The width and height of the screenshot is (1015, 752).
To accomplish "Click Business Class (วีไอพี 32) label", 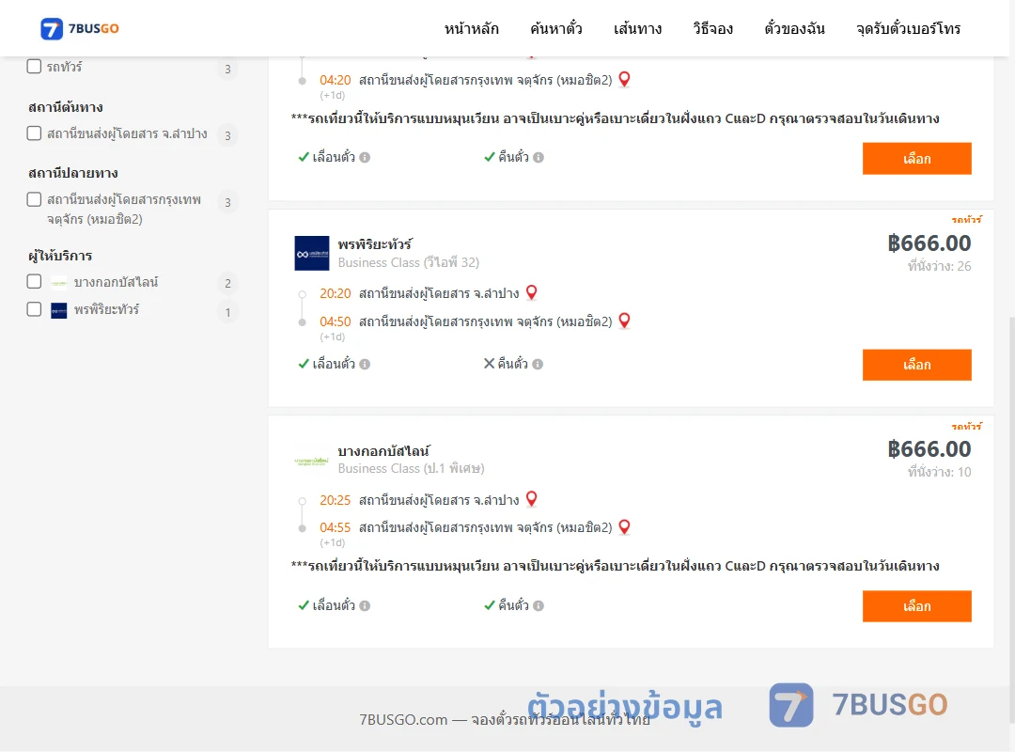I will [x=409, y=262].
